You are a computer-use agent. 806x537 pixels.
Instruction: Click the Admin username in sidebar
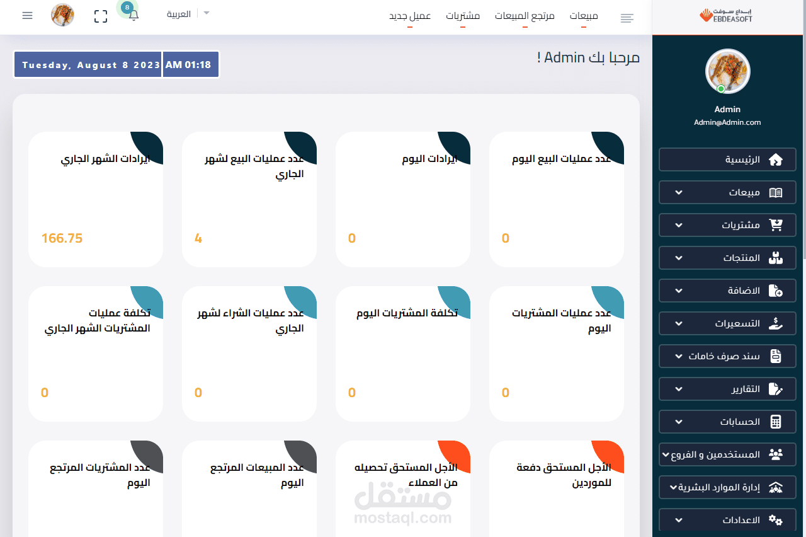pos(727,110)
